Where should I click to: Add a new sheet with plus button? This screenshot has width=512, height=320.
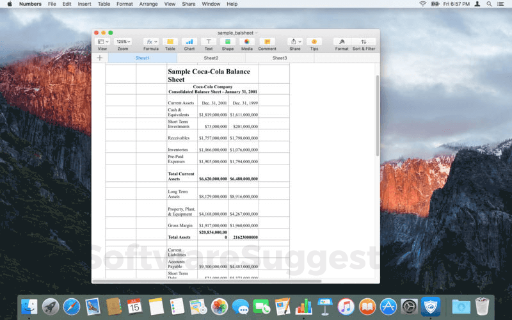100,58
